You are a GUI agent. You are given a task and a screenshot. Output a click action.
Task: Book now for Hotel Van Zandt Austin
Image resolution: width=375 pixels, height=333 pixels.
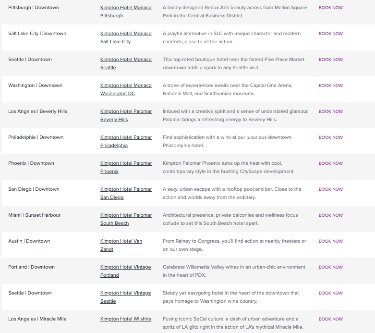[x=331, y=241]
